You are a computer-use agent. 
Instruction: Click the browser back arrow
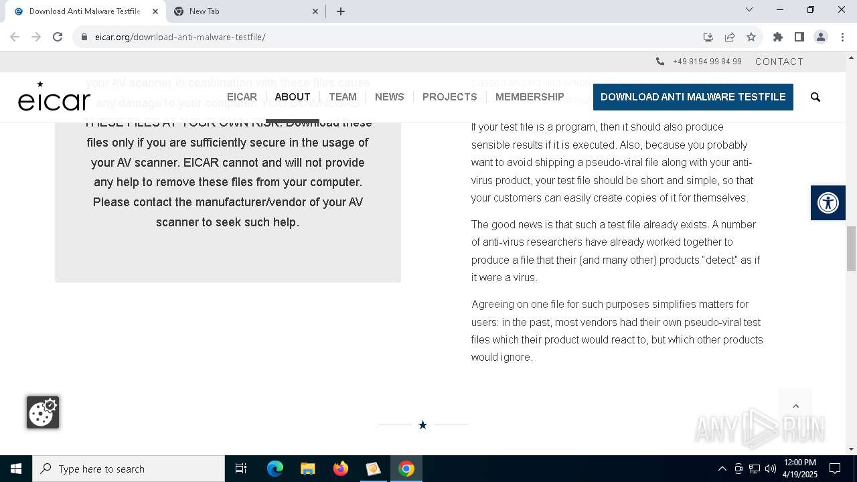pos(15,37)
